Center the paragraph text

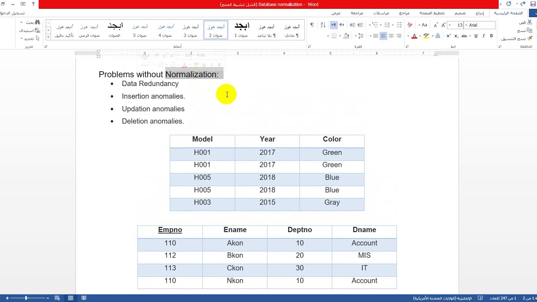click(x=391, y=36)
